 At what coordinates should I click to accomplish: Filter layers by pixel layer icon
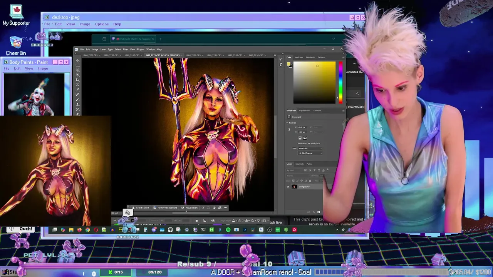(x=305, y=170)
